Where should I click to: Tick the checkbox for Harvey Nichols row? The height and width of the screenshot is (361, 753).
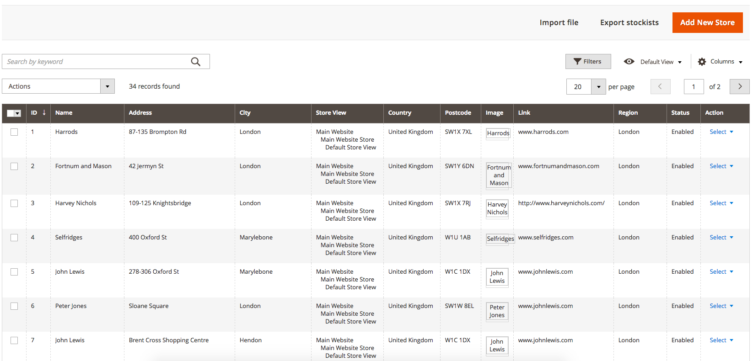coord(14,203)
